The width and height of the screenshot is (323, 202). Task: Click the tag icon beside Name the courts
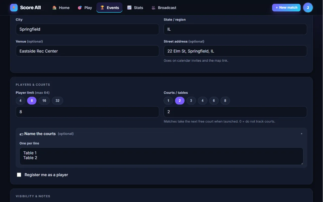coord(21,134)
